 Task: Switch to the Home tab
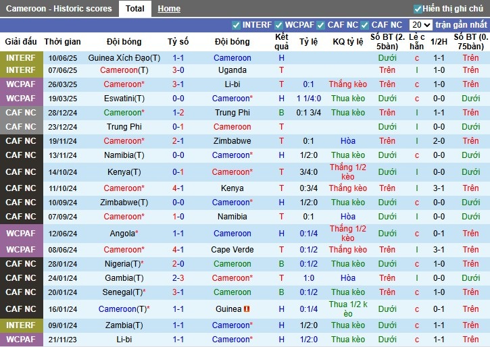click(169, 9)
